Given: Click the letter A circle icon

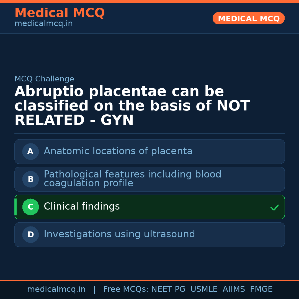Looking at the screenshot, I should tap(30, 151).
